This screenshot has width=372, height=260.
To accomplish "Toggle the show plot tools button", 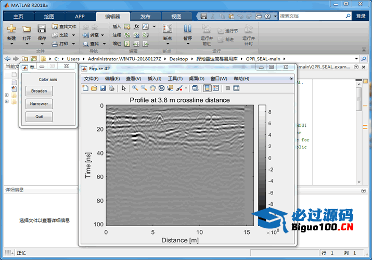I will (236, 88).
